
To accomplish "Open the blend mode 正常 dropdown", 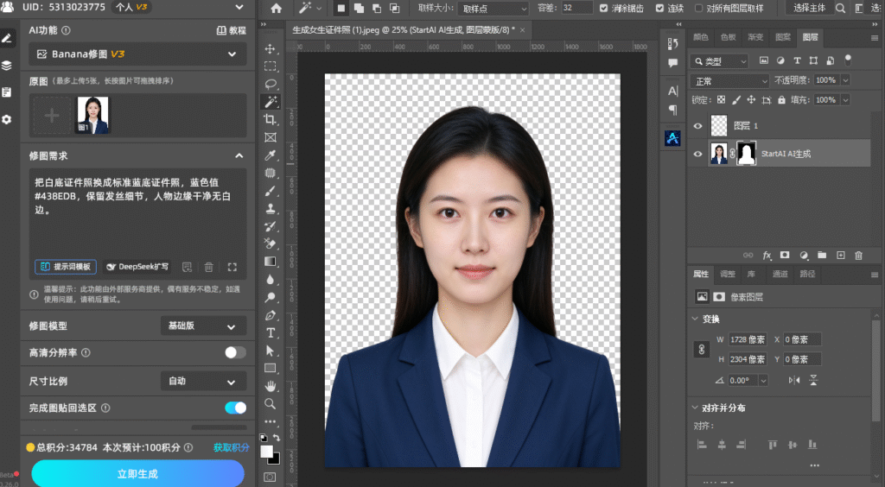I will pos(729,81).
